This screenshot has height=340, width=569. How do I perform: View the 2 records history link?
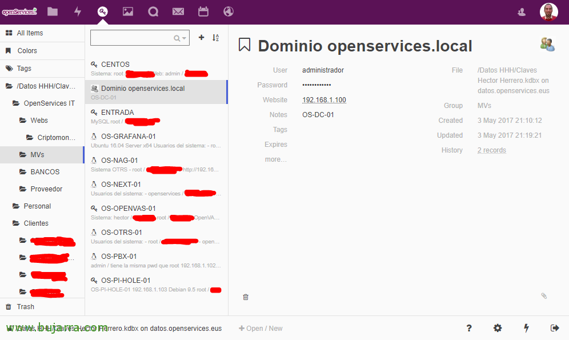pyautogui.click(x=491, y=150)
